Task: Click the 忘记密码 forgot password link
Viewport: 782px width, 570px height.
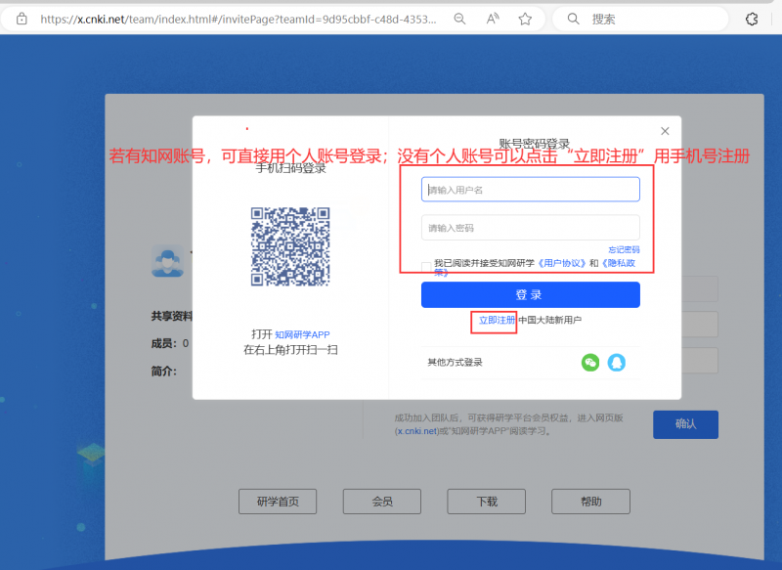Action: [x=624, y=250]
